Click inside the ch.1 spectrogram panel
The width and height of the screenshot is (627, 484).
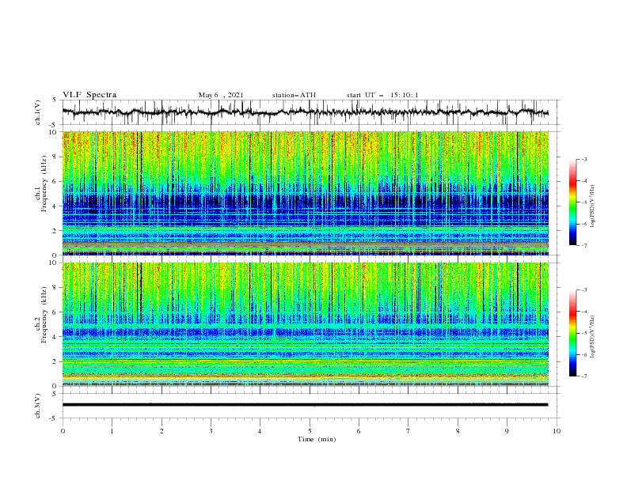(305, 193)
